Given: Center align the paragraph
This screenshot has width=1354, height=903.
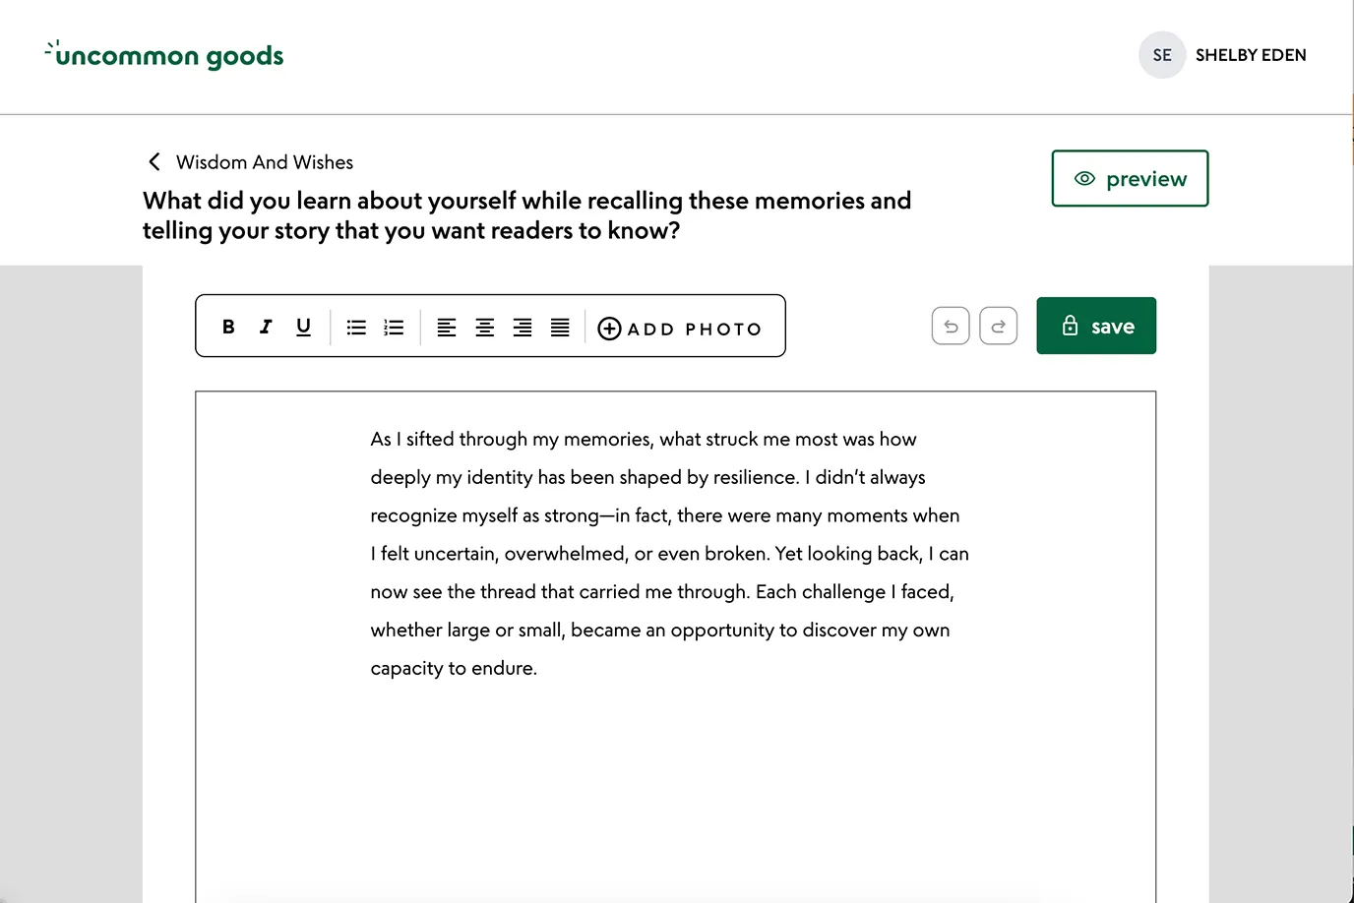Looking at the screenshot, I should [x=484, y=327].
